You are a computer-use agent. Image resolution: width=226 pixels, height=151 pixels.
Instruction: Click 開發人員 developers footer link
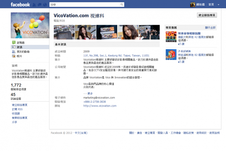pos(163,133)
